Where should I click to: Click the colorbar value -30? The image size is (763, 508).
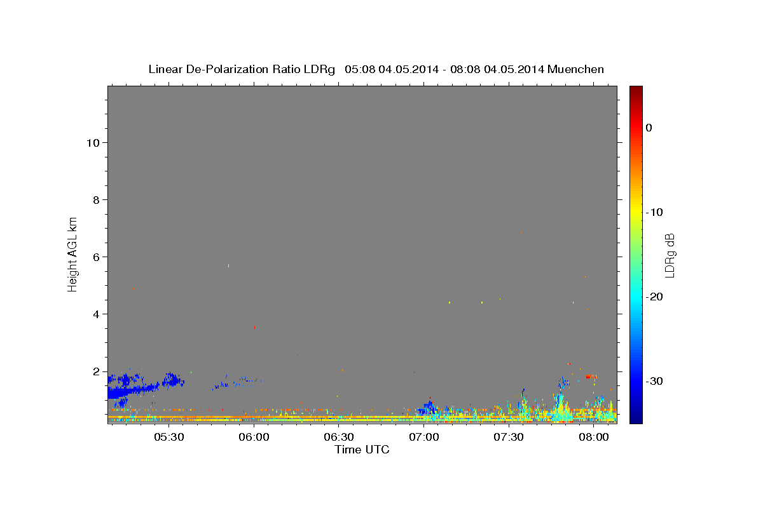point(655,381)
